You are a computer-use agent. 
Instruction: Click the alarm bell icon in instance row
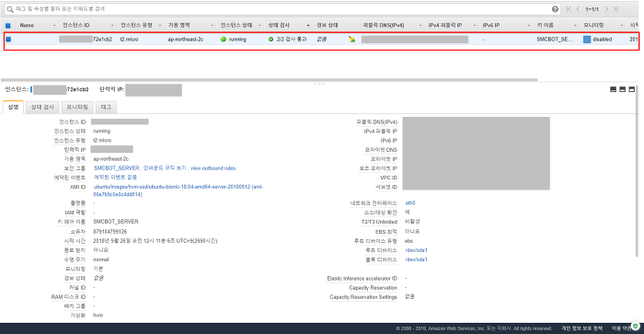point(351,39)
